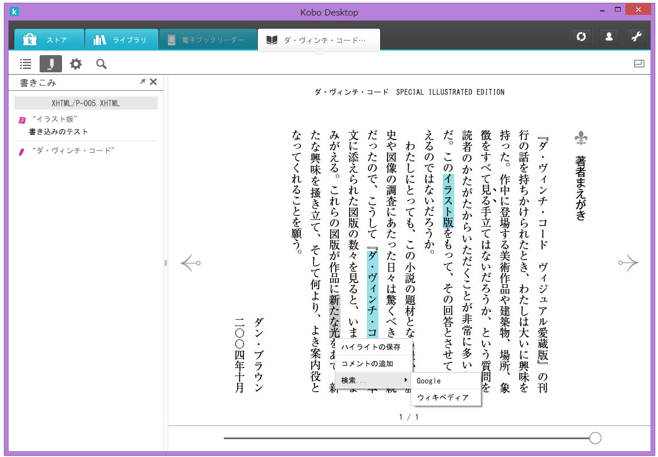658x457 pixels.
Task: Switch to the ライブラリ tab
Action: (x=122, y=40)
